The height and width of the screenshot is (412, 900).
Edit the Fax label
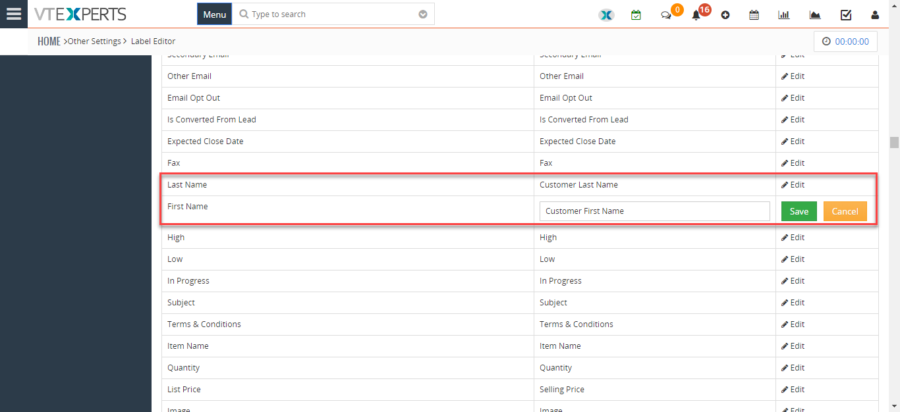(x=793, y=163)
